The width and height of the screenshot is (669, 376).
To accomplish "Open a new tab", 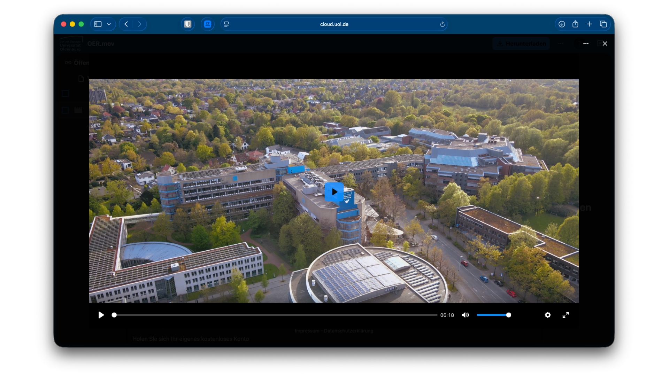I will pos(589,24).
